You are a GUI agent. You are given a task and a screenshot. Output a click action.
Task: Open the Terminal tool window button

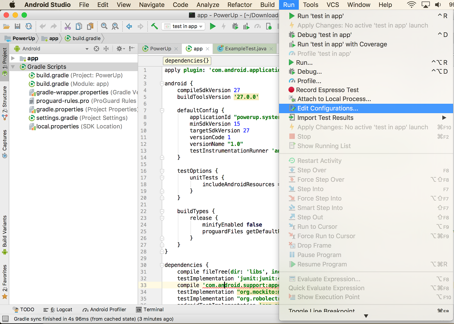pyautogui.click(x=150, y=310)
